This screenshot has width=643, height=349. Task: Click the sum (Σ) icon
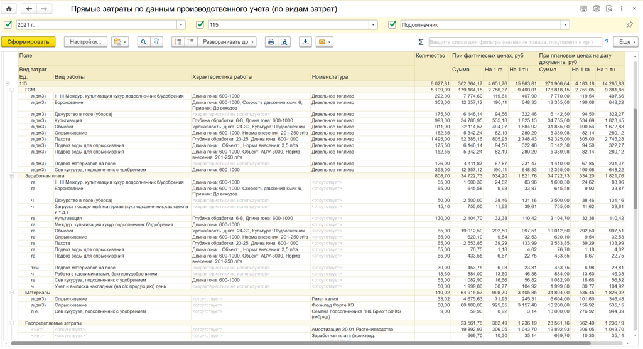click(x=421, y=42)
